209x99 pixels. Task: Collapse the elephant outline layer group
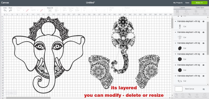176,32
